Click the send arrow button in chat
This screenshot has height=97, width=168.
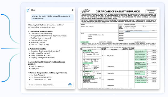pos(70,85)
